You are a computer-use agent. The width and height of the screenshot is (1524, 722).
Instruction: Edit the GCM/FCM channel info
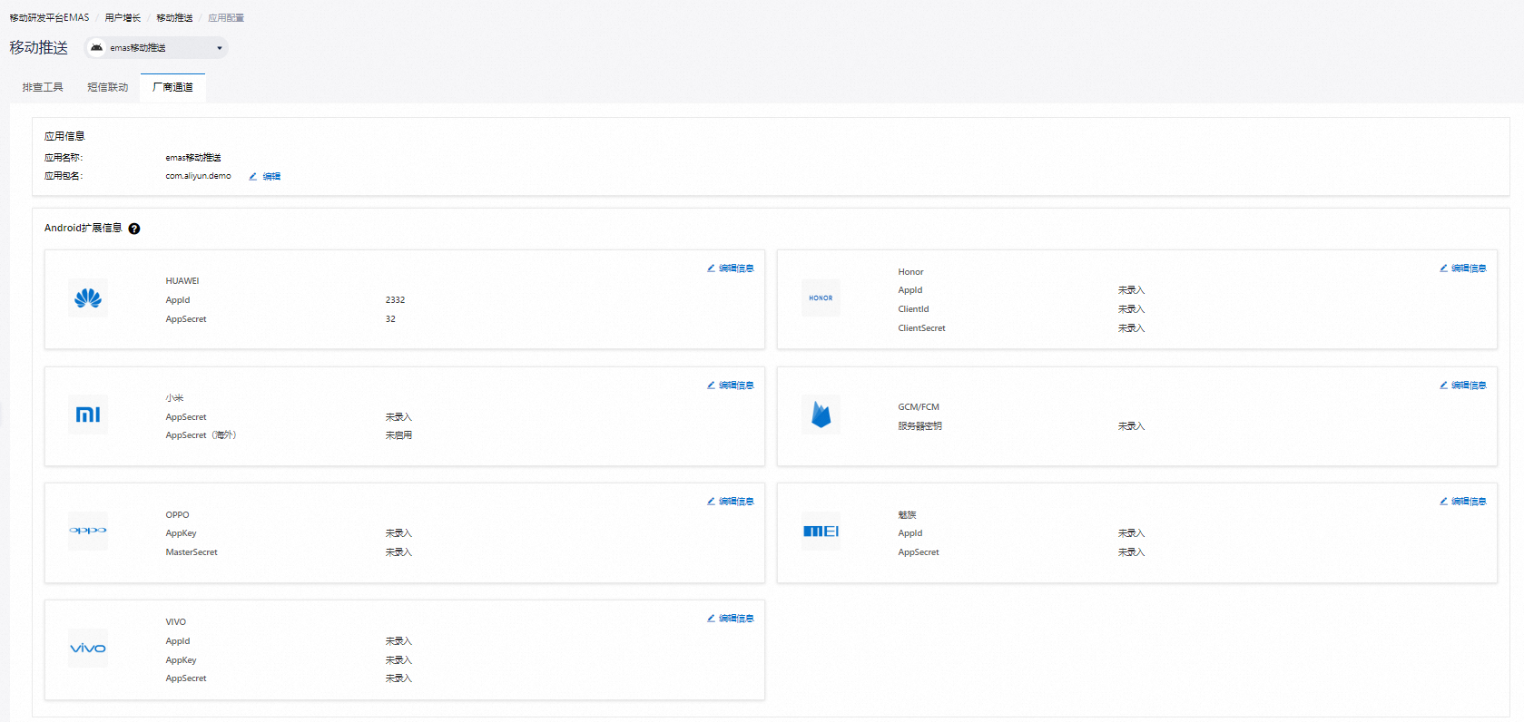point(1463,385)
